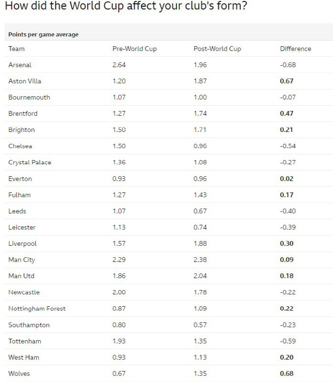Click the Post-World Cup column header
Screen dimensions: 333x382
[217, 49]
